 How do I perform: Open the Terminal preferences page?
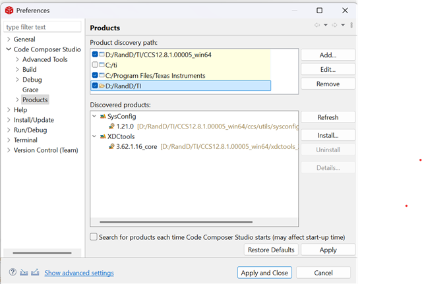[x=26, y=140]
